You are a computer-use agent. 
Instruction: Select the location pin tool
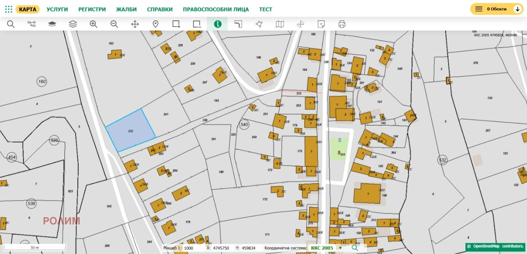pyautogui.click(x=155, y=24)
